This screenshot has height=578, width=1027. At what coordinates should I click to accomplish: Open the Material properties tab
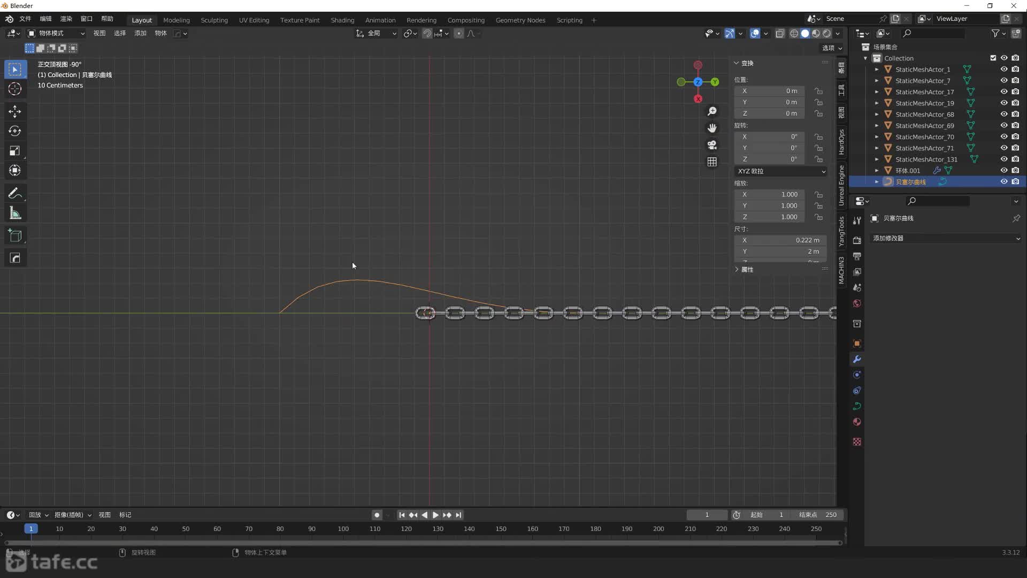(x=857, y=422)
